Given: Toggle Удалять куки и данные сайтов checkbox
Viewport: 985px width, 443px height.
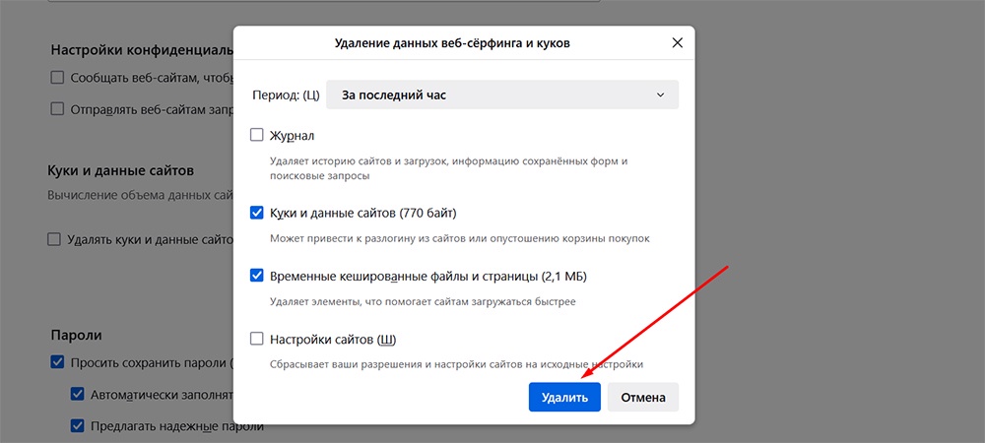Looking at the screenshot, I should (54, 239).
